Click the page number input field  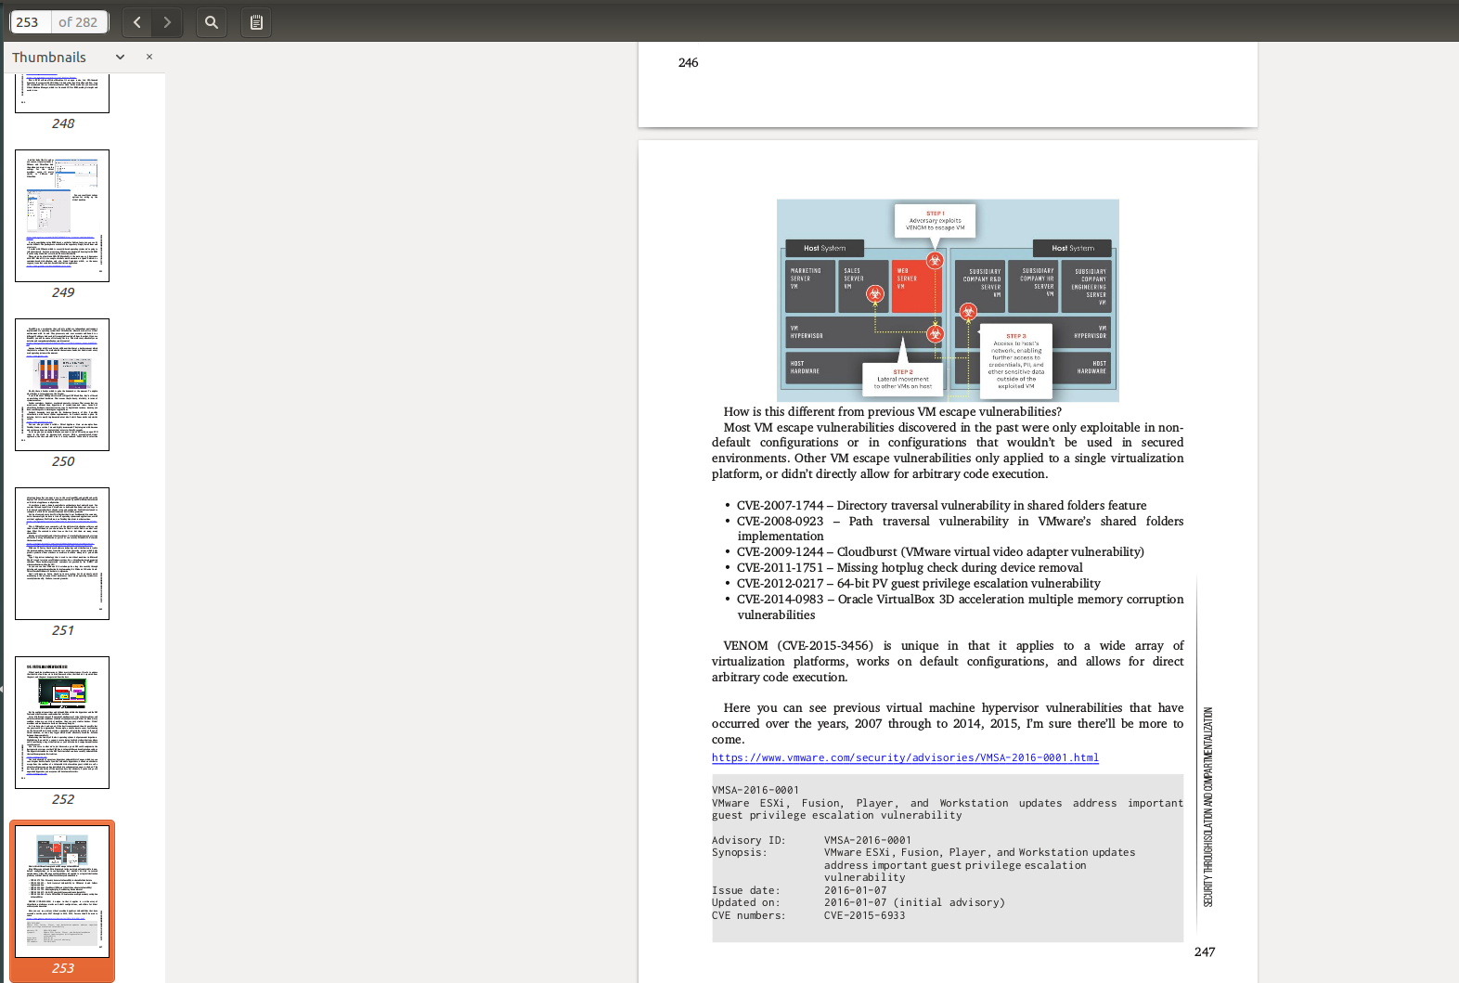(30, 22)
